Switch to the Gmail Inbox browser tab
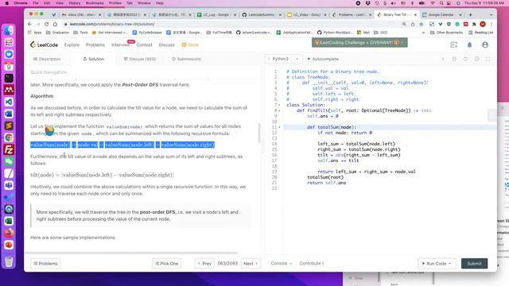This screenshot has height=286, width=509. tap(81, 14)
